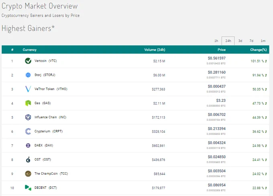Switch to the 1h timeframe tab
This screenshot has height=196, width=273.
pyautogui.click(x=216, y=41)
